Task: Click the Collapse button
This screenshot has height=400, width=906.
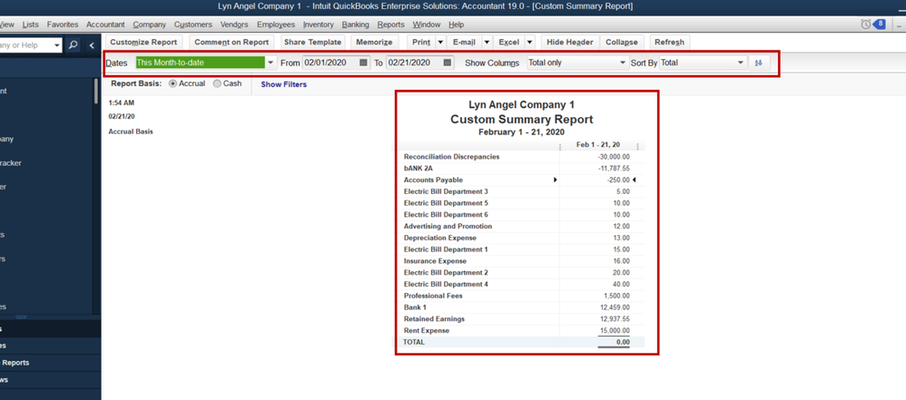Action: (622, 42)
